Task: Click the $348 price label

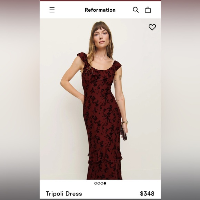Action: [x=147, y=193]
